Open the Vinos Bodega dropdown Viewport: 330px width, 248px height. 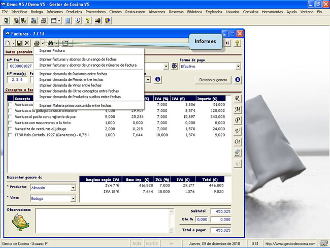pyautogui.click(x=73, y=199)
